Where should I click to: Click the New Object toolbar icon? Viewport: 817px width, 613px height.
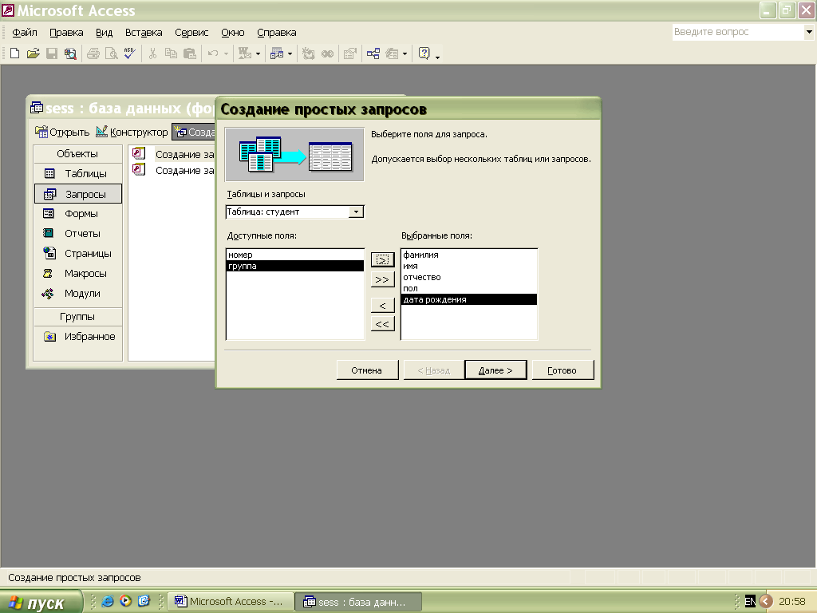(392, 53)
